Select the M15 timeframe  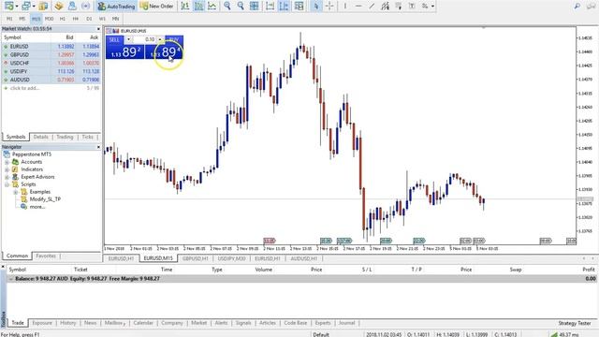click(36, 19)
